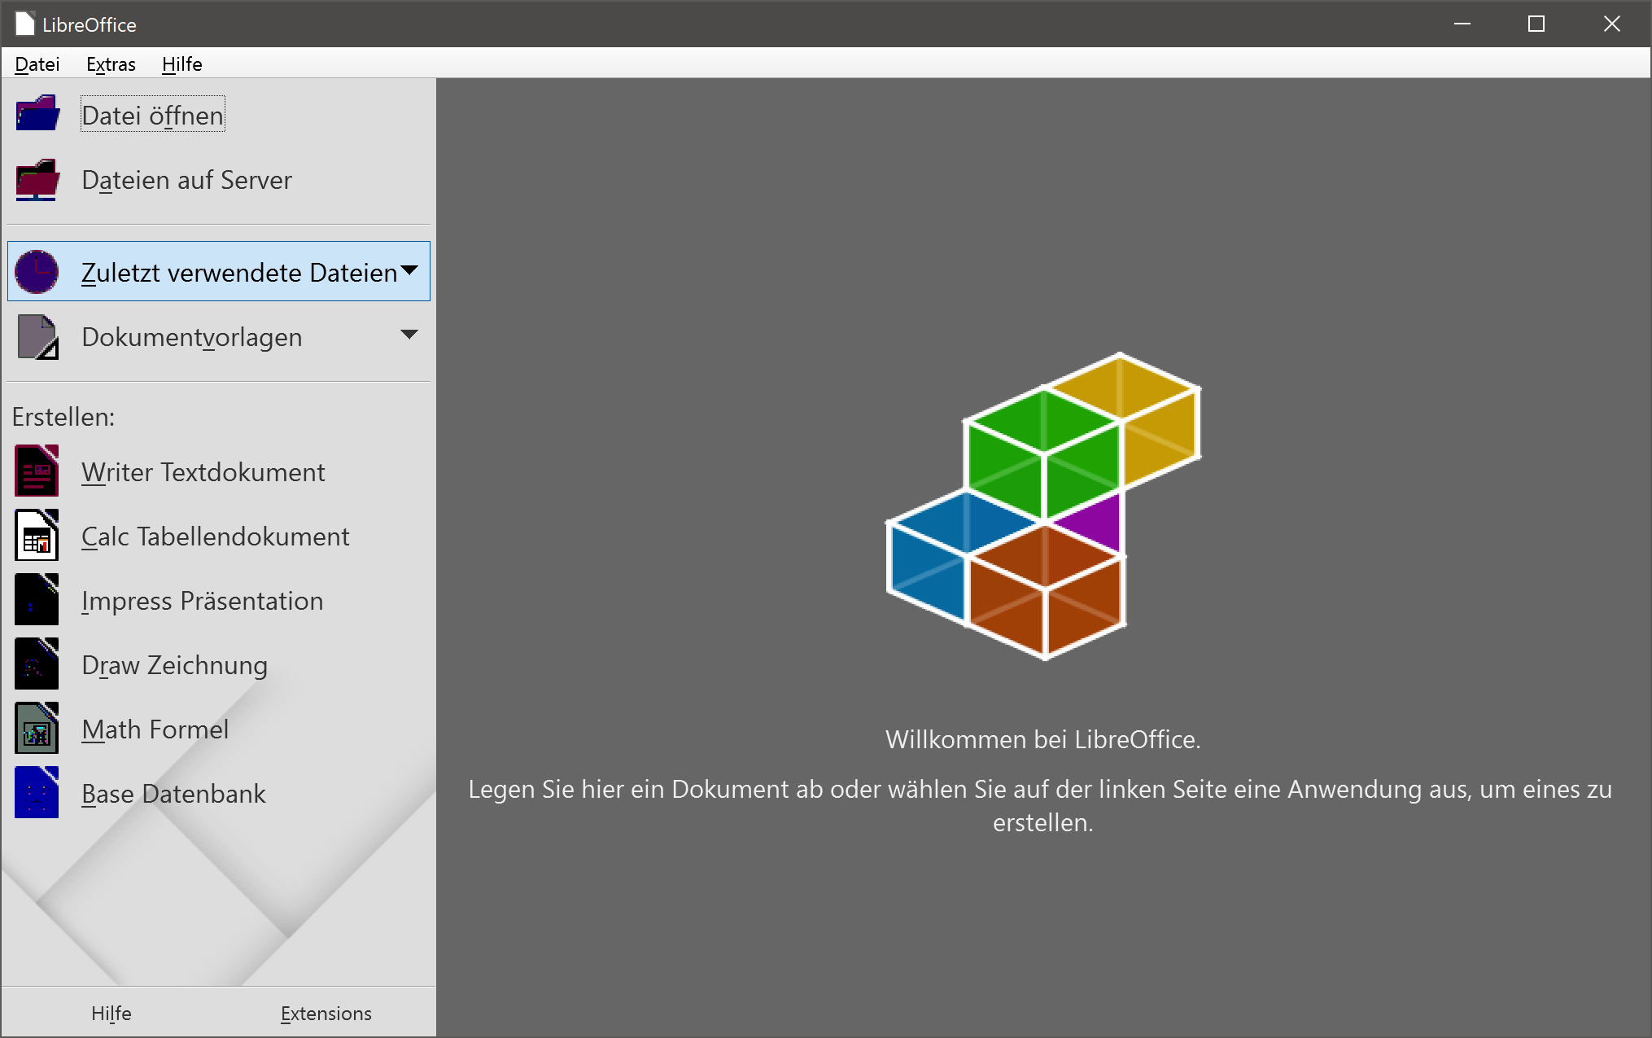This screenshot has width=1652, height=1038.
Task: Click the Dateien auf Server icon
Action: 37,179
